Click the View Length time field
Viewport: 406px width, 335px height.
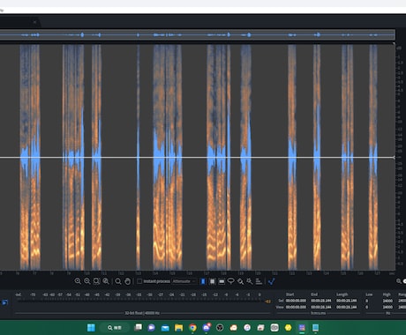point(347,307)
